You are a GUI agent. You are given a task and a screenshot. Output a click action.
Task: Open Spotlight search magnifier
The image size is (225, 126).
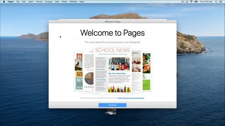[216, 2]
